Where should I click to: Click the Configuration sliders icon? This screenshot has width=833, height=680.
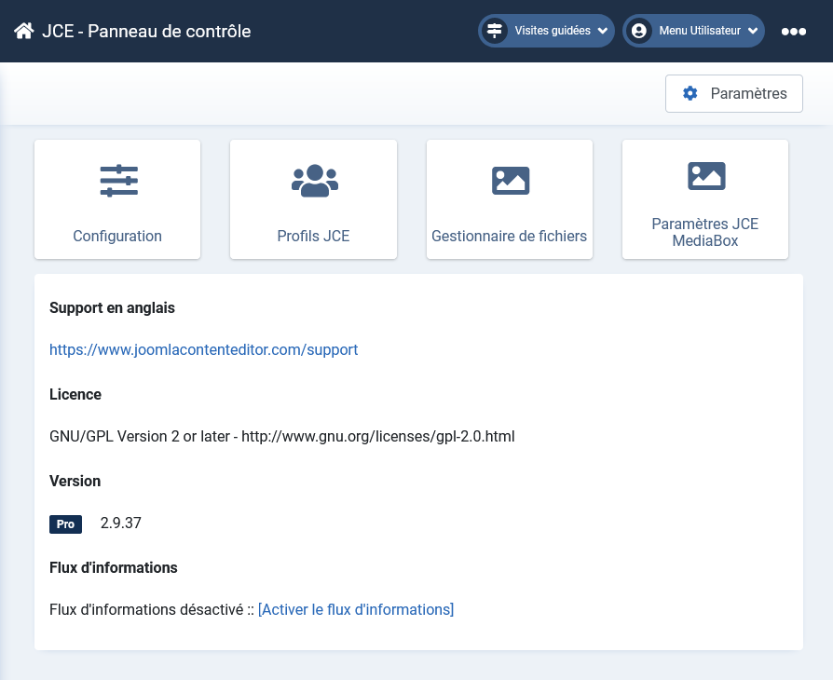click(x=119, y=181)
